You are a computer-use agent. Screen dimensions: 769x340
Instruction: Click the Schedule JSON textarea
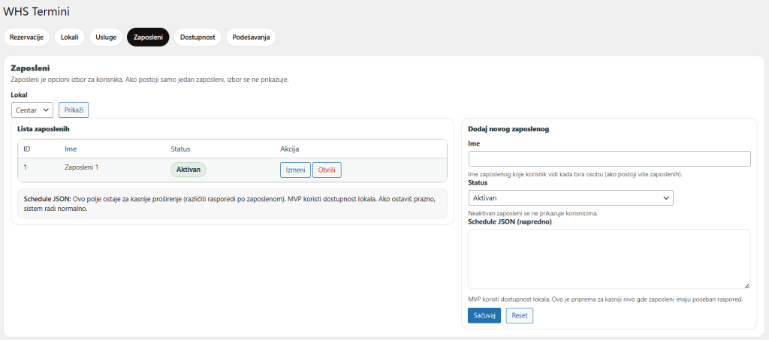click(609, 259)
